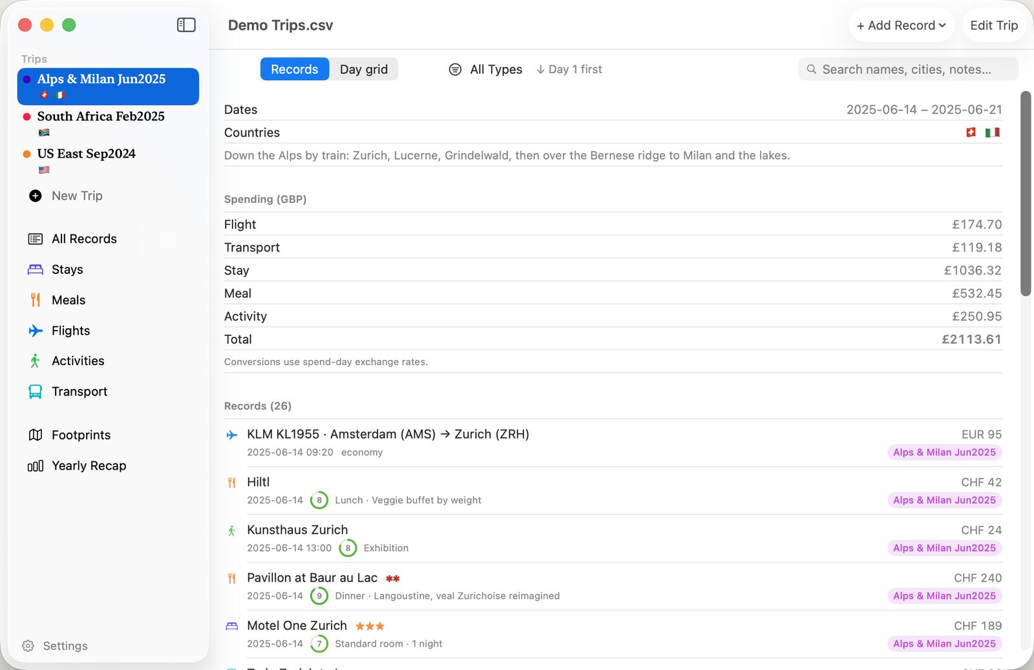Click the Transport bus icon
Screen dimensions: 1034x670
tap(36, 392)
